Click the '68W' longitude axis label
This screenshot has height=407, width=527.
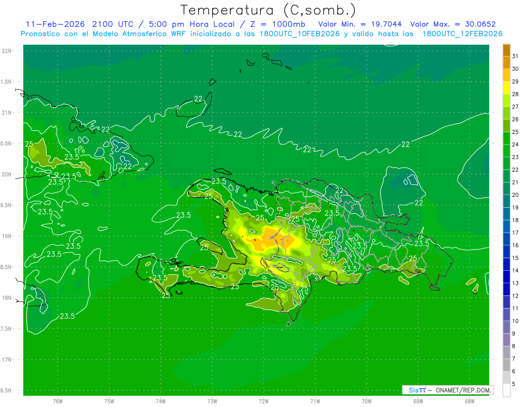[469, 401]
